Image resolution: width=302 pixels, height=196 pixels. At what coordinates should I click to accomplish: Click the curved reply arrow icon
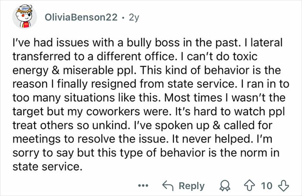[x=168, y=186]
